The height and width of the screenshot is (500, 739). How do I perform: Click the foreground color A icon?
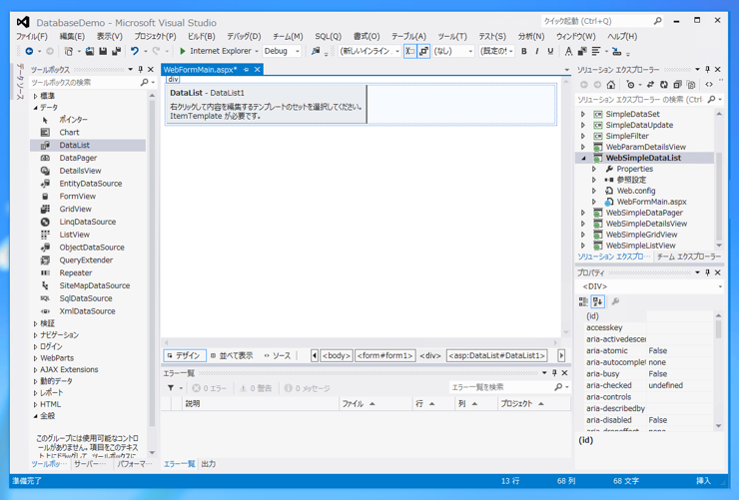click(x=568, y=51)
